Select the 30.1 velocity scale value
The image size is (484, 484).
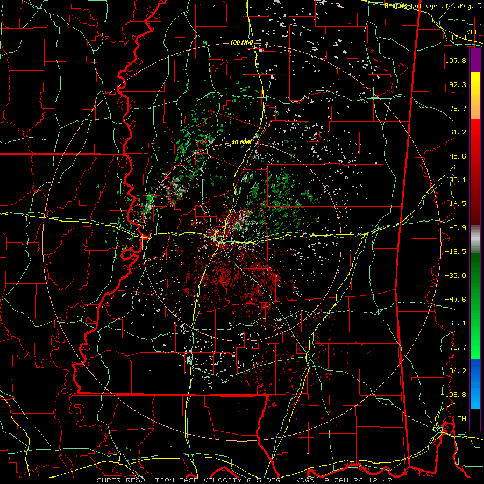click(x=458, y=180)
